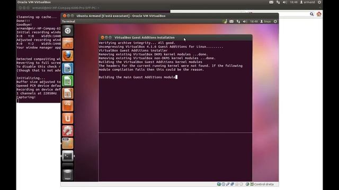
Task: Close the Ubuntu Armand VirtualBox window
Action: [65, 16]
